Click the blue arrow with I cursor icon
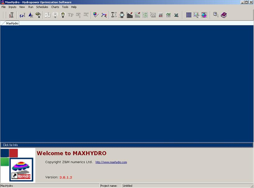The height and width of the screenshot is (188, 254). (x=22, y=15)
